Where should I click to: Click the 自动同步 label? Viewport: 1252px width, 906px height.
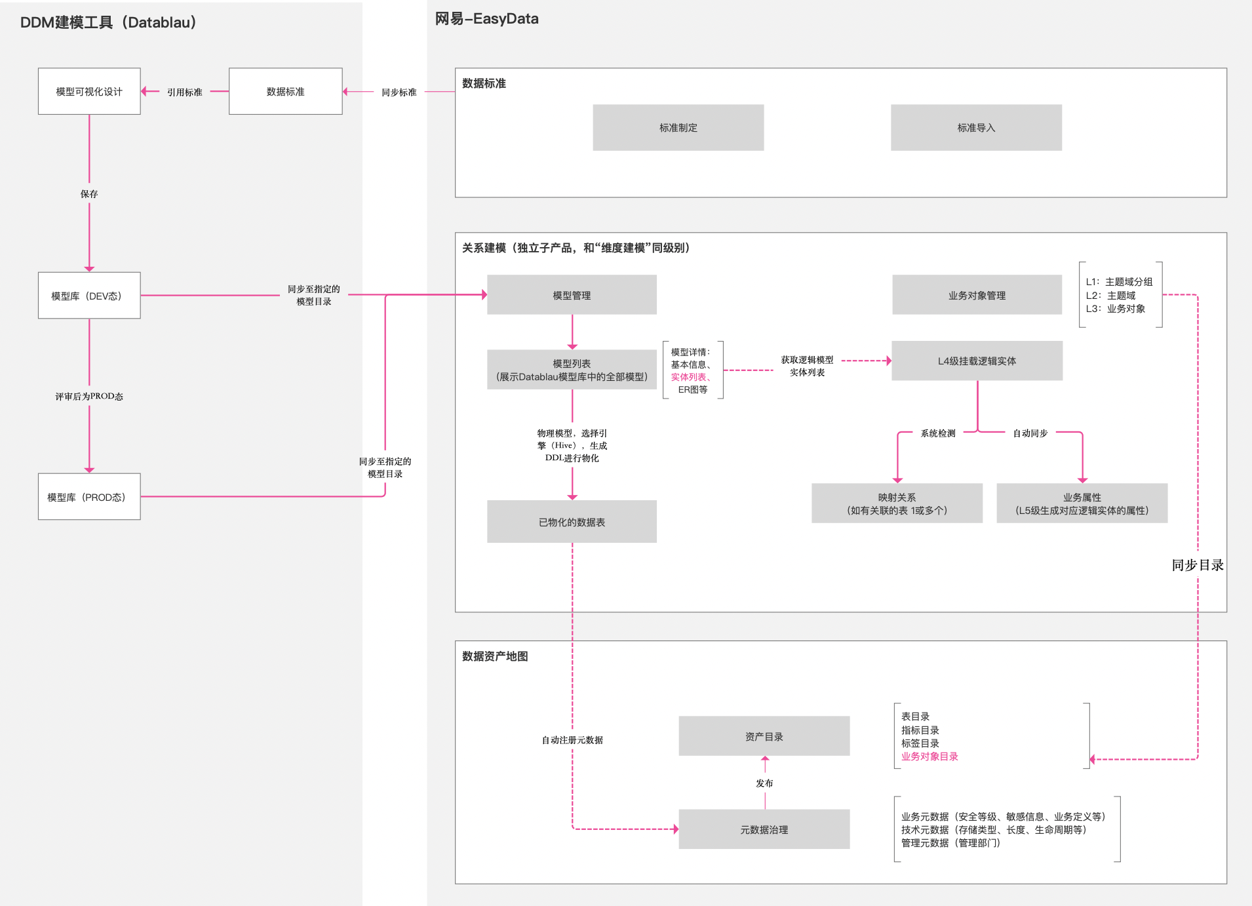(1030, 433)
